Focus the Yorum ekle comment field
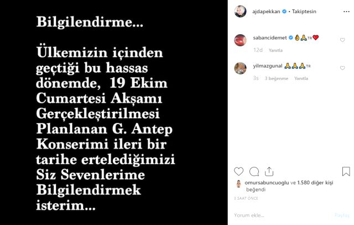The image size is (354, 225). (282, 215)
